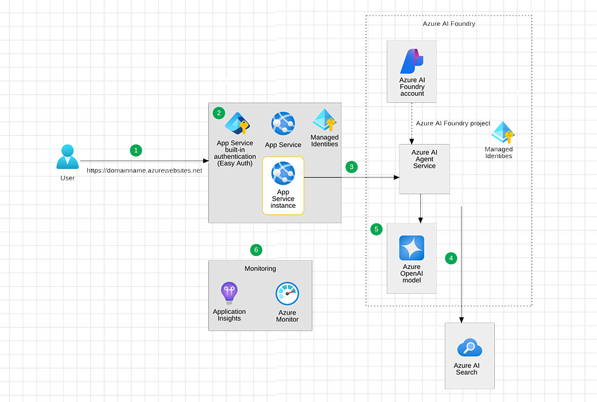Click the Application Insights lightbulb icon
The width and height of the screenshot is (597, 402).
point(229,293)
